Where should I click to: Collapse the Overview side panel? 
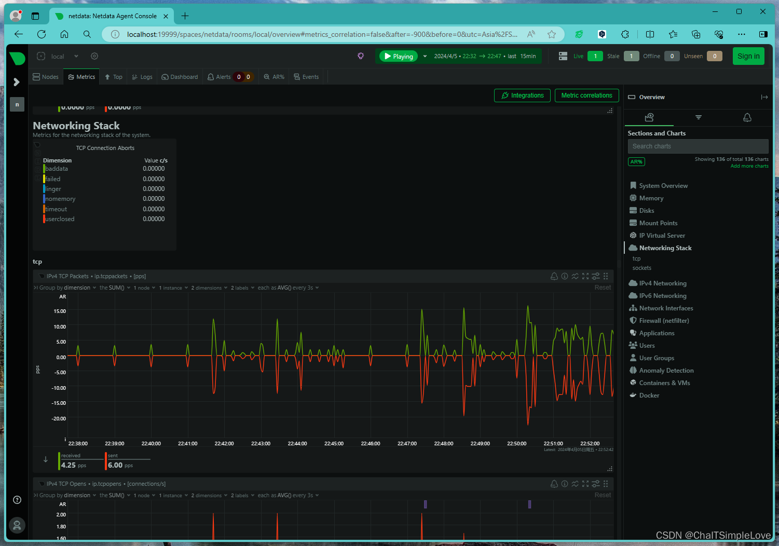[764, 97]
